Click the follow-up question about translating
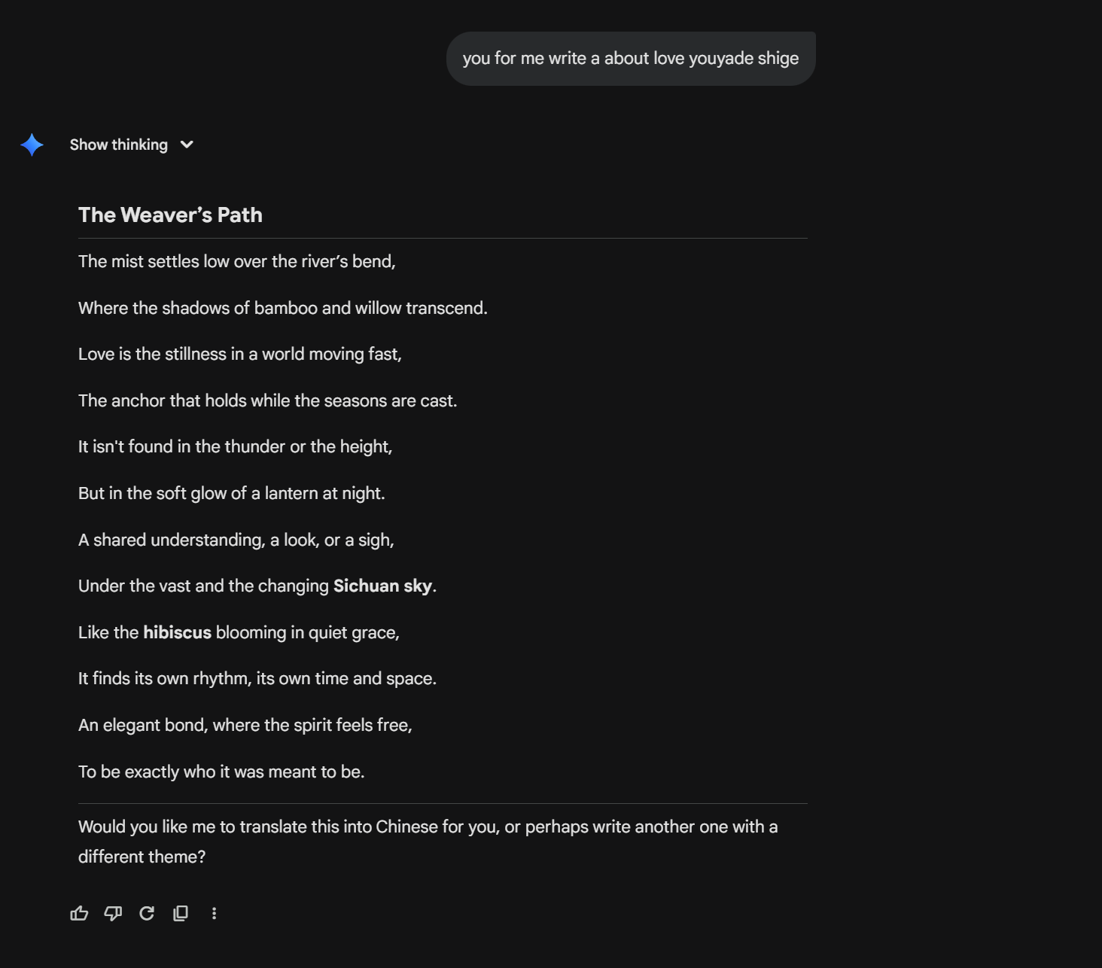1102x968 pixels. [428, 842]
